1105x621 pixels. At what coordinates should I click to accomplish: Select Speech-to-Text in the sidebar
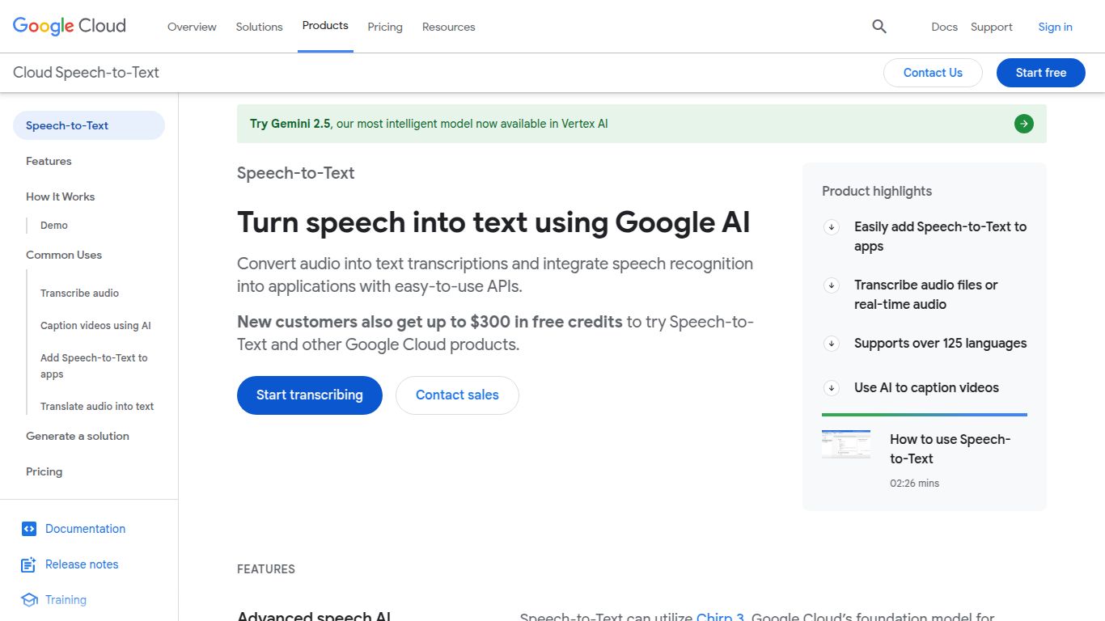point(69,125)
